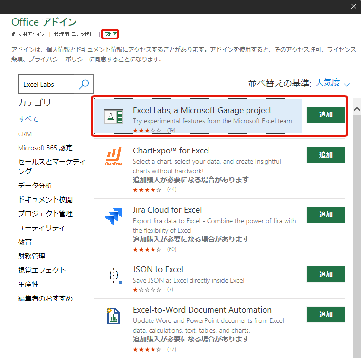Select the すべて category
The width and height of the screenshot is (361, 358).
[x=28, y=119]
